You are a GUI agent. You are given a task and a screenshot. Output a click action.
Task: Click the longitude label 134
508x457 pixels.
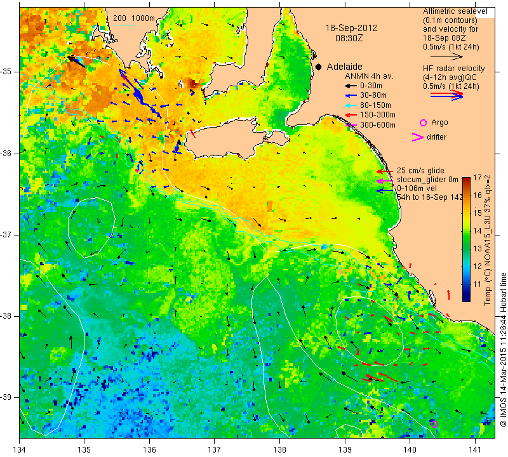click(20, 450)
